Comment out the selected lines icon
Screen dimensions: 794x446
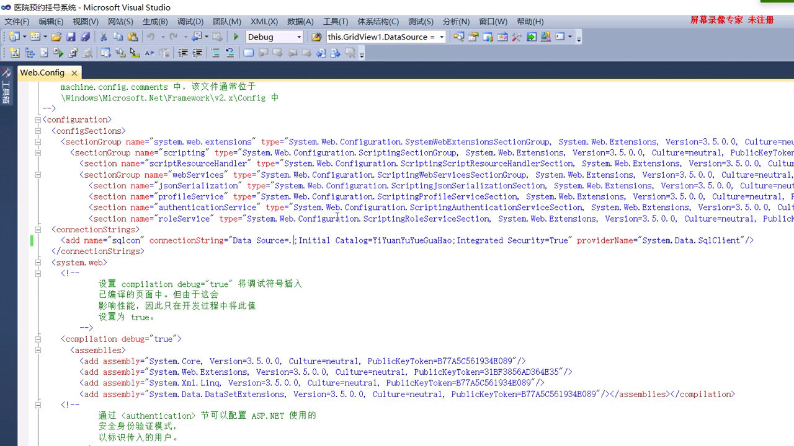[x=215, y=53]
